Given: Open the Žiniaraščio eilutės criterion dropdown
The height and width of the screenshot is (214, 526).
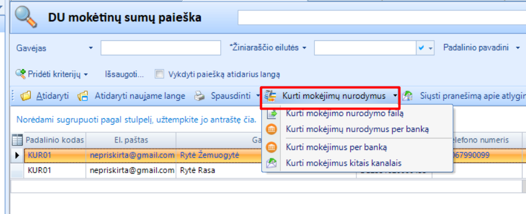Looking at the screenshot, I should (x=305, y=48).
